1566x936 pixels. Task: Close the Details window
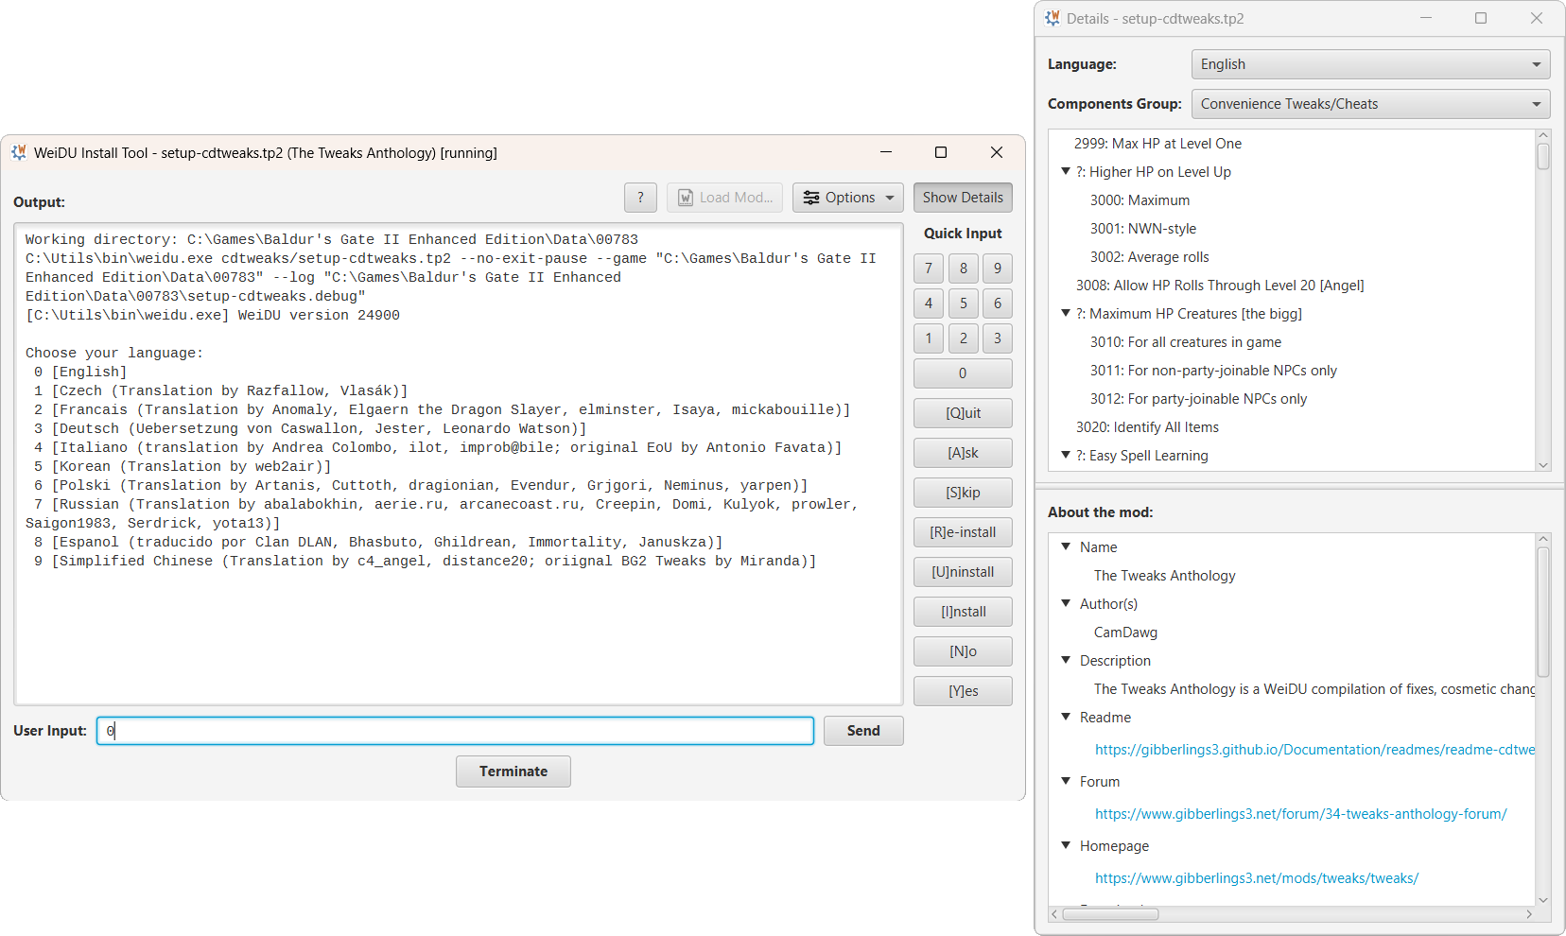(1537, 18)
